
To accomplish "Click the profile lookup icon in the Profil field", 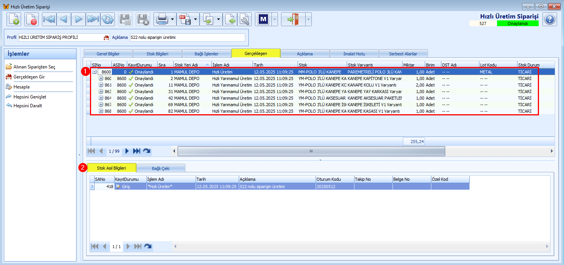I will 106,38.
